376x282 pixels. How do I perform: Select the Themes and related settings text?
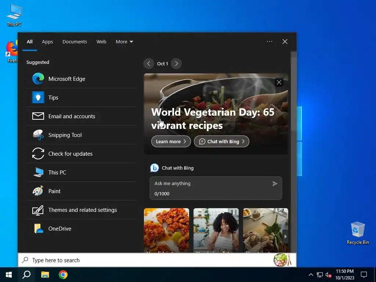(x=83, y=210)
